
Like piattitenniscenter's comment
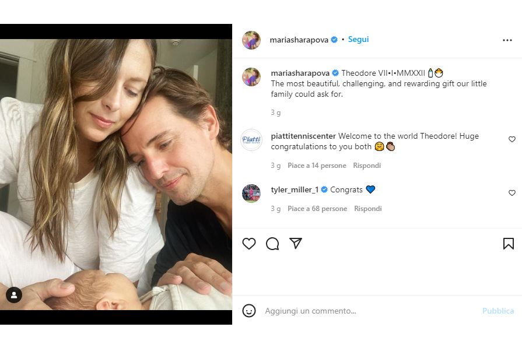coord(512,139)
